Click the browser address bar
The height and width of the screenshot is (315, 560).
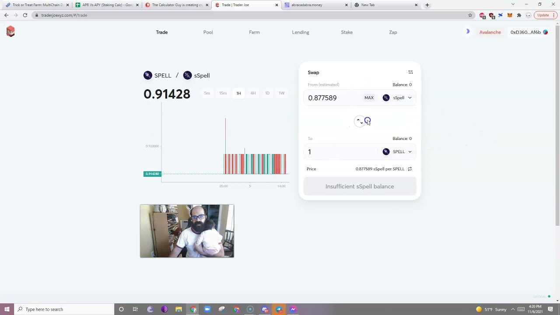[252, 15]
